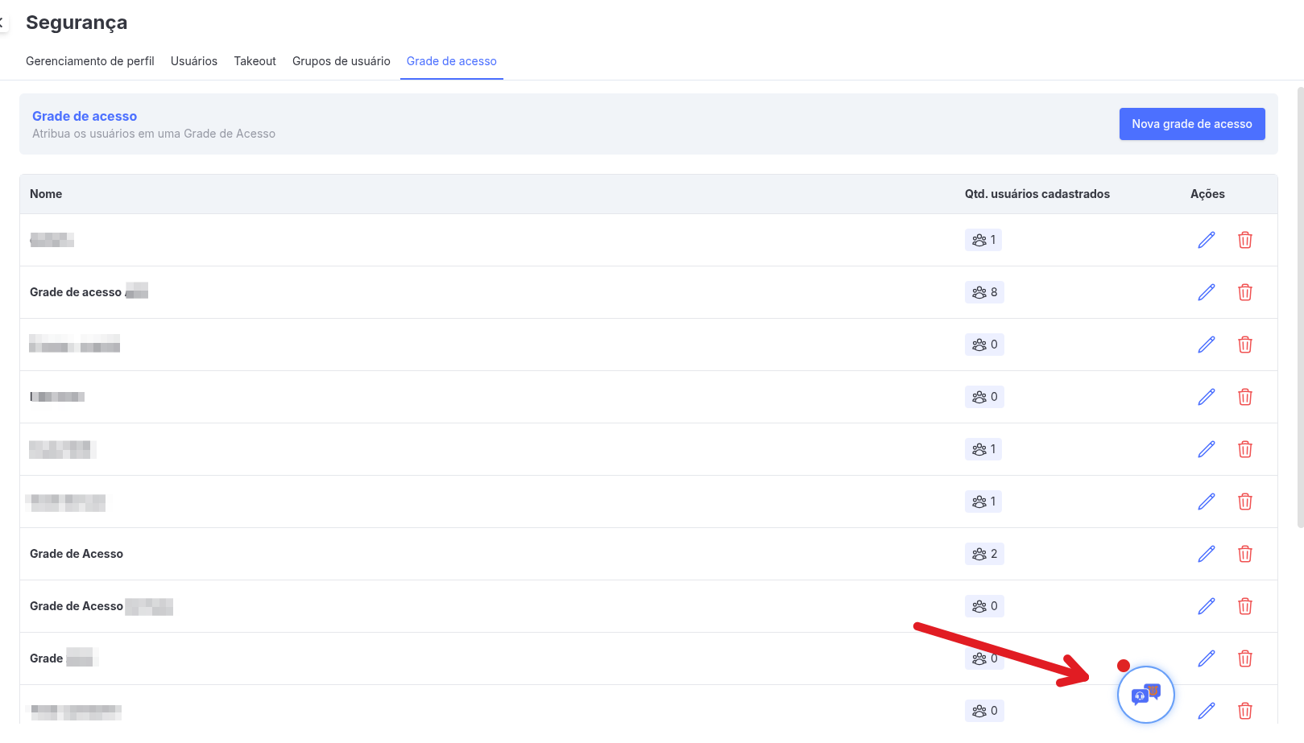Edit the row starting with 'Grade' near bottom
Viewport: 1304px width, 743px height.
[1206, 658]
